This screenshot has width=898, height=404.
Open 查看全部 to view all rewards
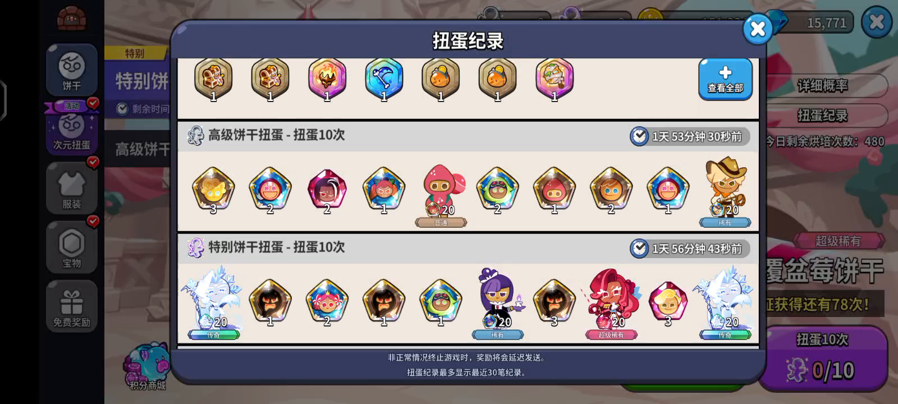725,79
